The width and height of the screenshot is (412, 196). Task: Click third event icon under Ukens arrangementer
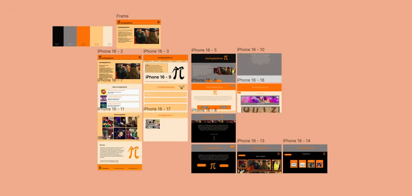point(103,105)
